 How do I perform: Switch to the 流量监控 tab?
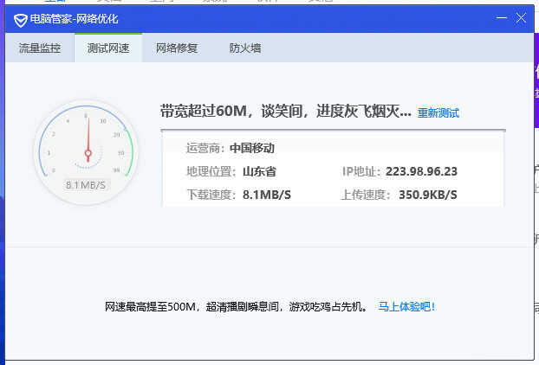(x=40, y=48)
